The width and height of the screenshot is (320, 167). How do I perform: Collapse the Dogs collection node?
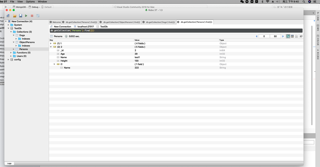click(14, 35)
